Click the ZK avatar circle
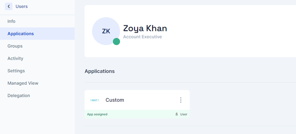Screen dimensions: 296x134 (106, 31)
